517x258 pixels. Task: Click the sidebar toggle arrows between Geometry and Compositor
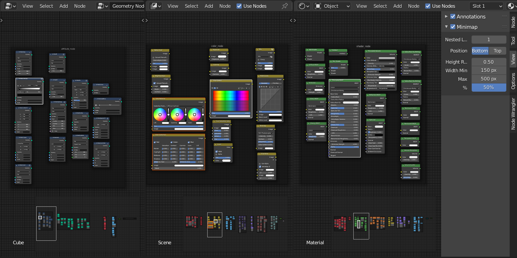[145, 20]
